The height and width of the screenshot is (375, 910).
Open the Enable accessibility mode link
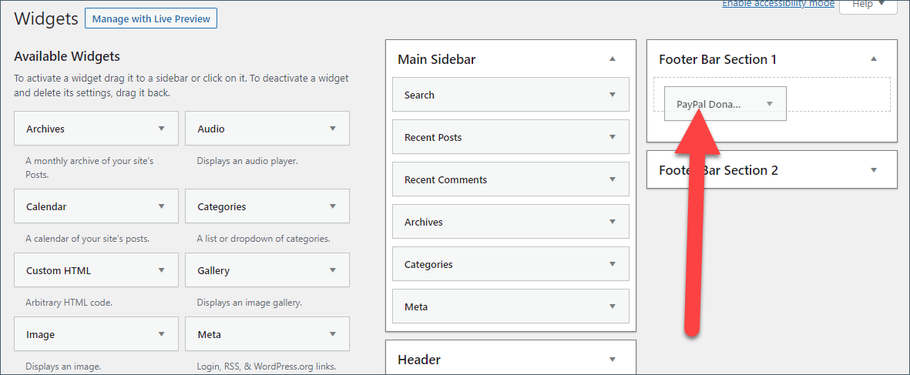[x=777, y=4]
